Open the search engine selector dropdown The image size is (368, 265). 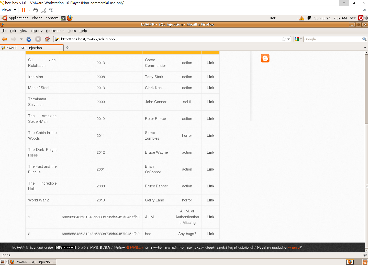(298, 39)
